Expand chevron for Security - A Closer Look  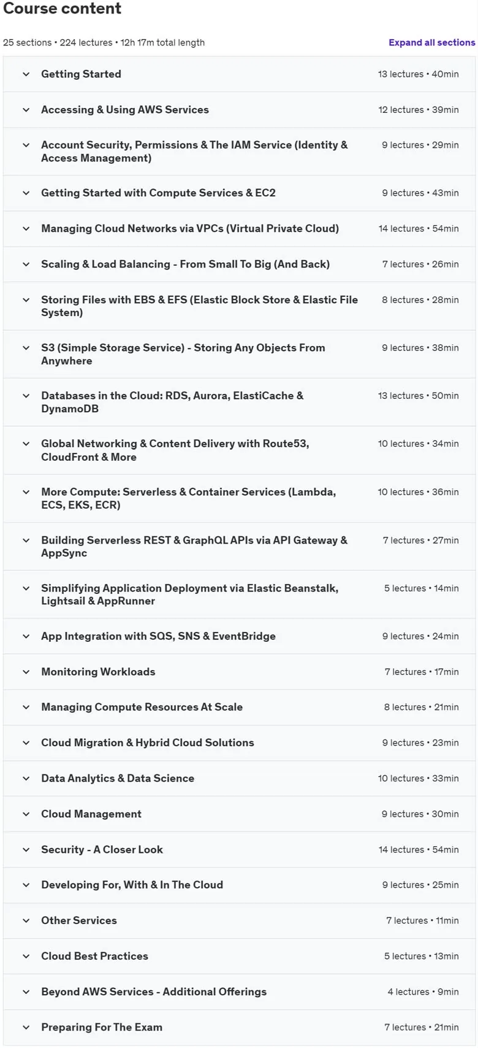click(26, 850)
